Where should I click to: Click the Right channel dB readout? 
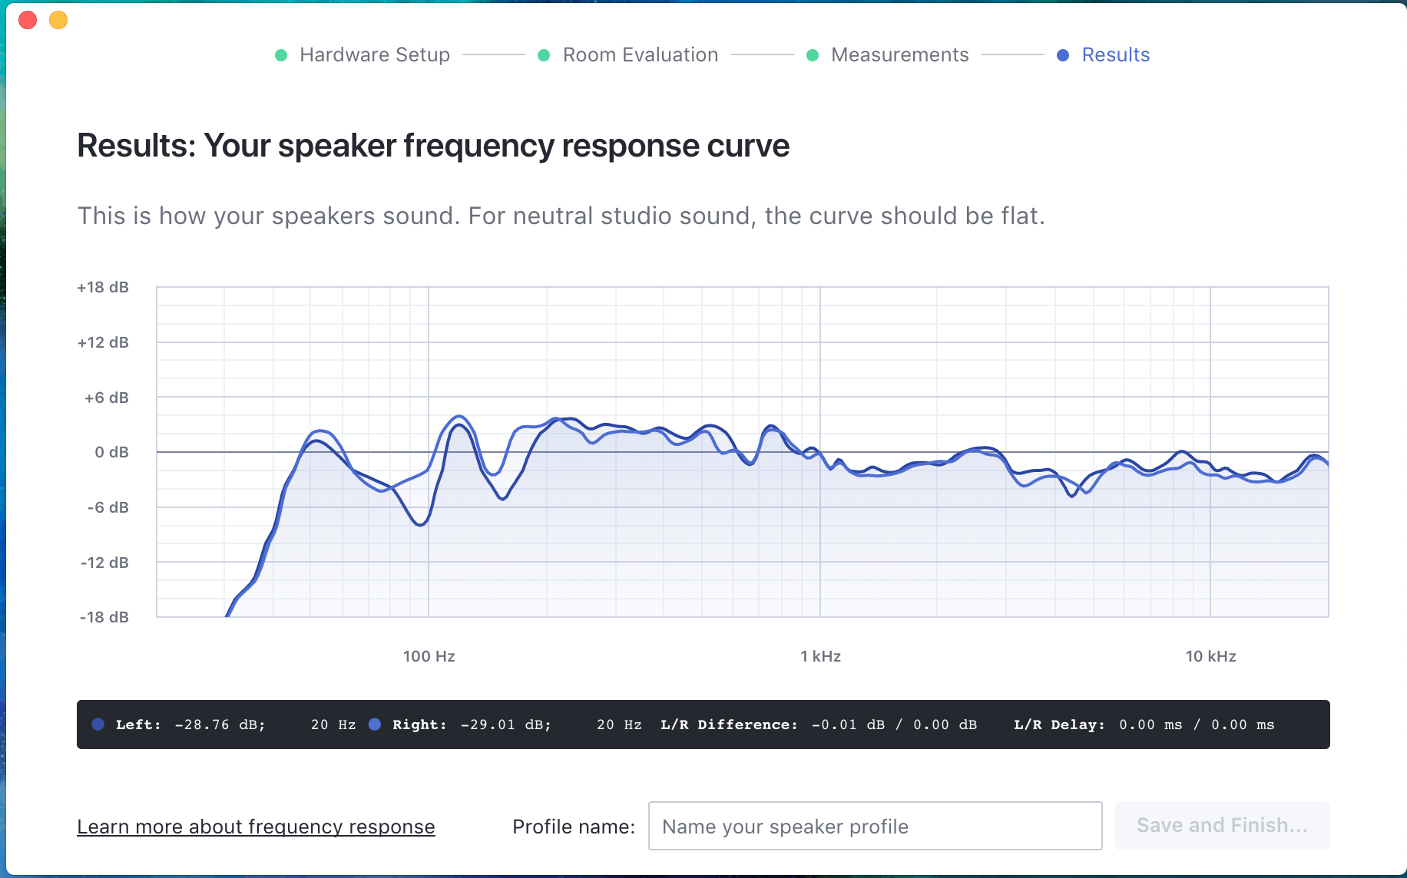click(x=505, y=725)
